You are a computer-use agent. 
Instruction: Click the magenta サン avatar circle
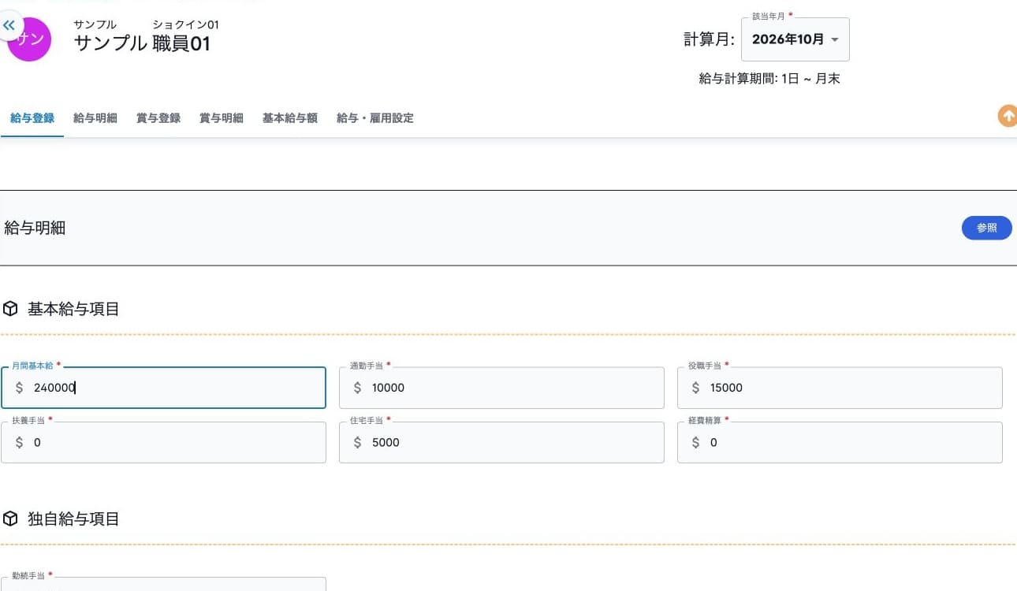[x=29, y=39]
